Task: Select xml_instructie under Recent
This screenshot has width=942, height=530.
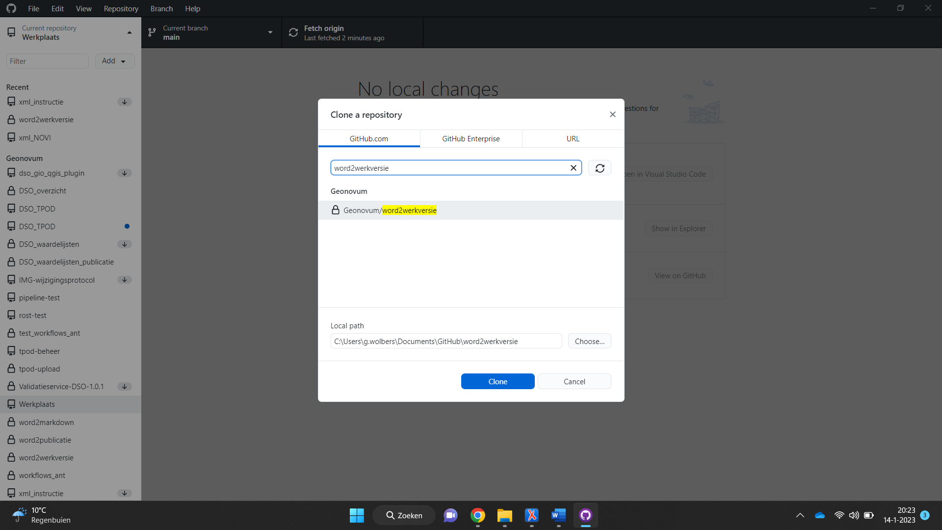Action: [71, 102]
